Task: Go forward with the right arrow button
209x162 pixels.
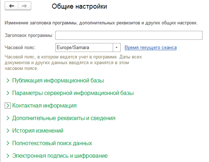Action: 24,6
